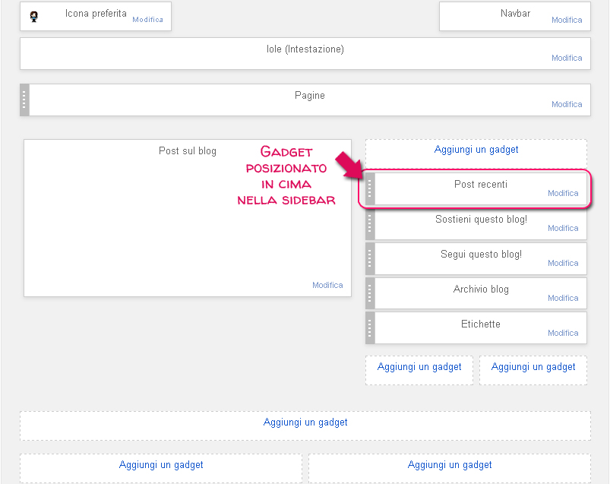Open Modifica for the Etichette gadget
Image resolution: width=610 pixels, height=484 pixels.
click(563, 333)
